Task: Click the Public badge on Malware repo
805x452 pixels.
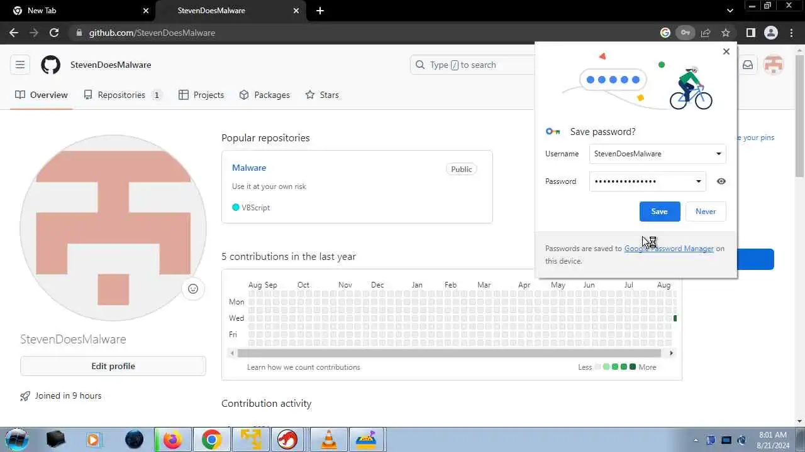Action: tap(461, 169)
